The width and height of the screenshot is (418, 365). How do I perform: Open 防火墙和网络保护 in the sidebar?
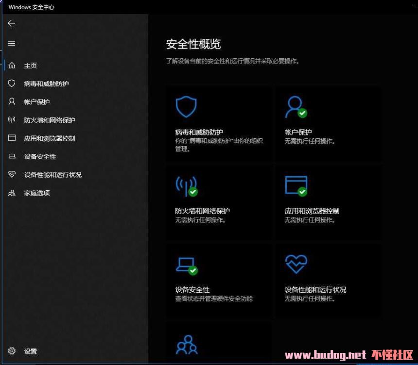pyautogui.click(x=50, y=120)
